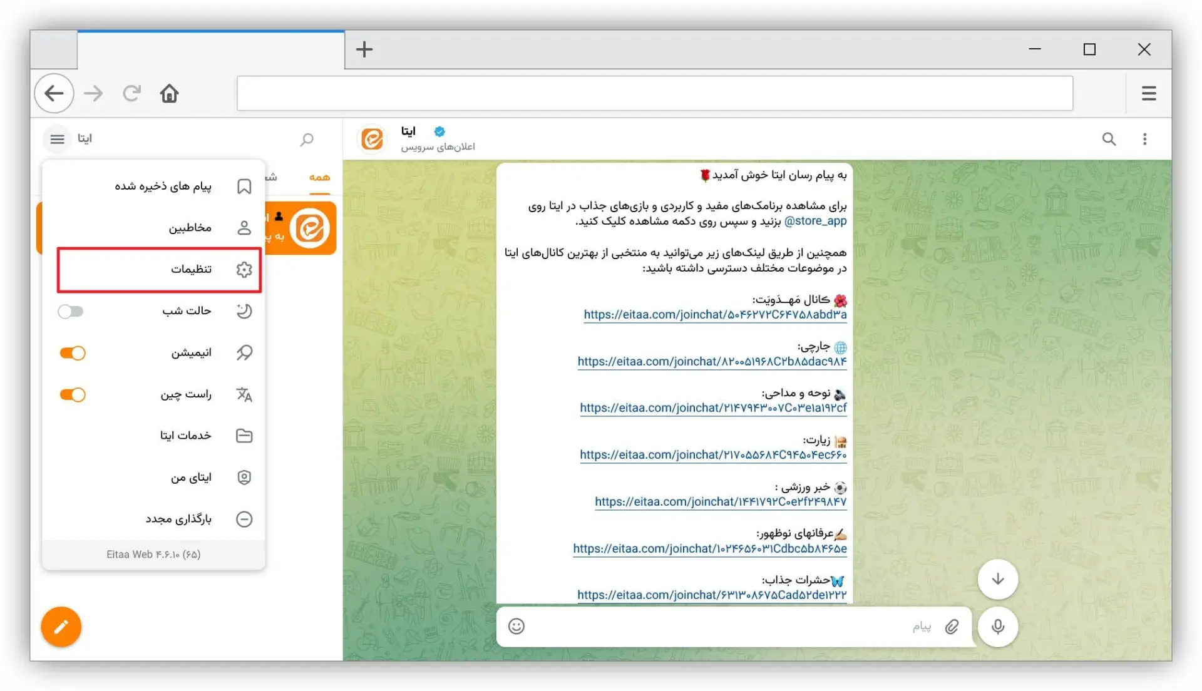This screenshot has height=691, width=1202.
Task: Toggle the حالت شب night mode switch
Action: pyautogui.click(x=71, y=311)
